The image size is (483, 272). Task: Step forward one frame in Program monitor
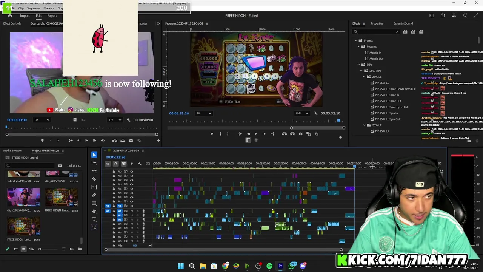pos(264,134)
